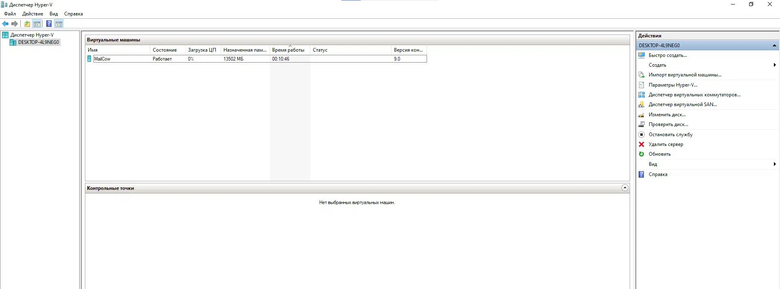Collapse the Контрольные точки panel
This screenshot has width=780, height=289.
tap(625, 188)
